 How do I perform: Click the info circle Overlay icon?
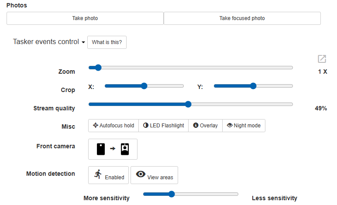click(x=196, y=126)
